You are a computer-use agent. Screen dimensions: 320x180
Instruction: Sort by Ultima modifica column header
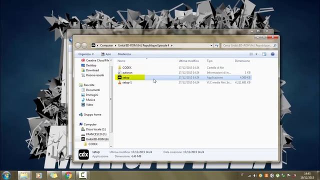click(x=188, y=61)
